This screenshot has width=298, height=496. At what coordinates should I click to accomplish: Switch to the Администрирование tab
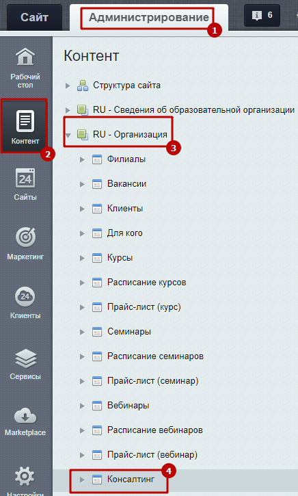tap(149, 17)
